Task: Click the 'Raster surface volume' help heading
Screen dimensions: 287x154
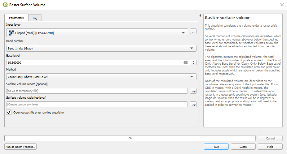Action: coord(227,18)
